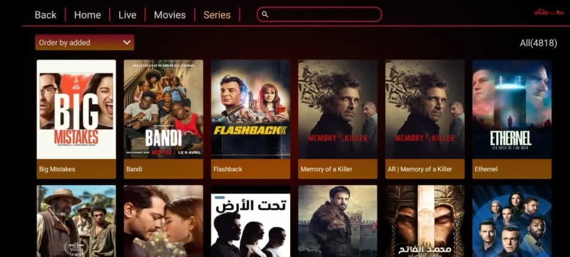Click the Atlas Pro logo icon
Image resolution: width=570 pixels, height=257 pixels.
[548, 12]
